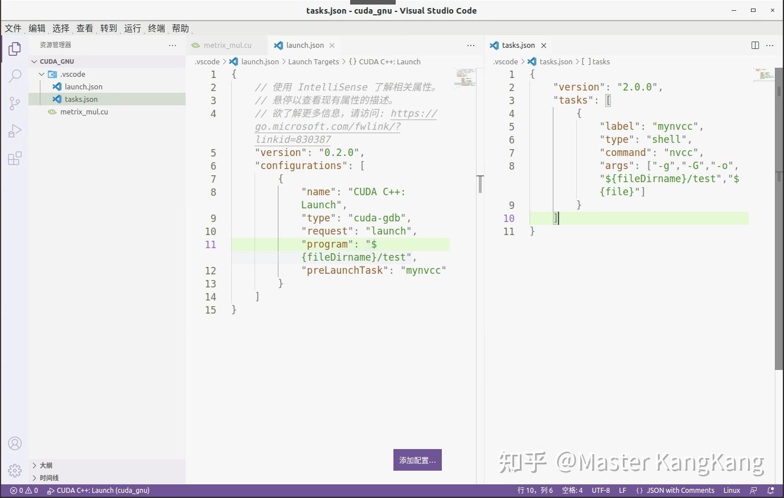Select launch.json in the explorer tree

(107, 87)
